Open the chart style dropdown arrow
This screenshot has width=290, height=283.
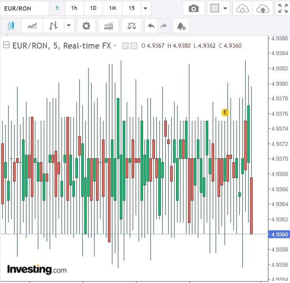[x=68, y=26]
